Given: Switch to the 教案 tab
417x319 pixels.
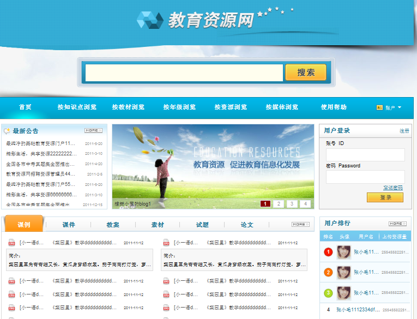Looking at the screenshot, I should 113,225.
